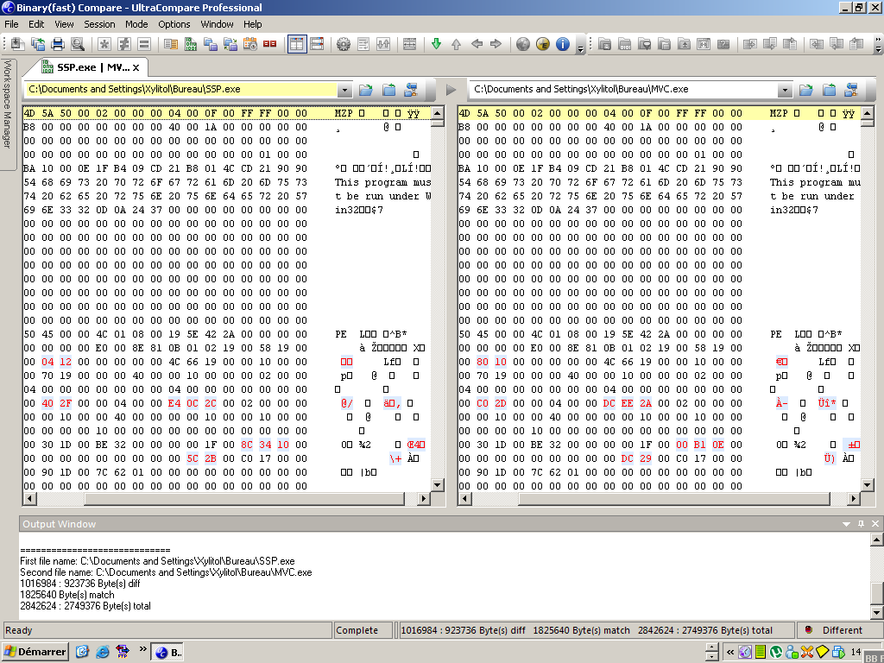The height and width of the screenshot is (663, 884).
Task: Select the SSP.exe | MV... session tab
Action: (85, 67)
